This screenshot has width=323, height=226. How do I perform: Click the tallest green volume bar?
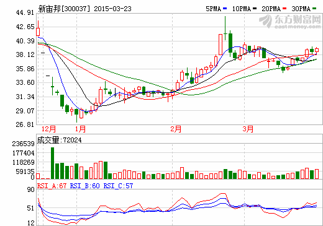click(x=53, y=163)
